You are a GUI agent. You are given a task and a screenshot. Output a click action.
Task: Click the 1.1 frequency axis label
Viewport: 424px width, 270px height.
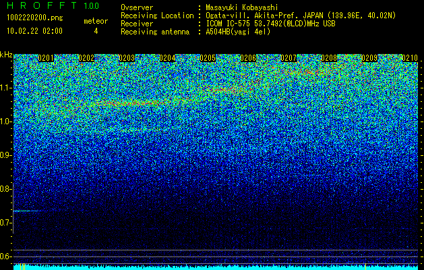(5, 88)
